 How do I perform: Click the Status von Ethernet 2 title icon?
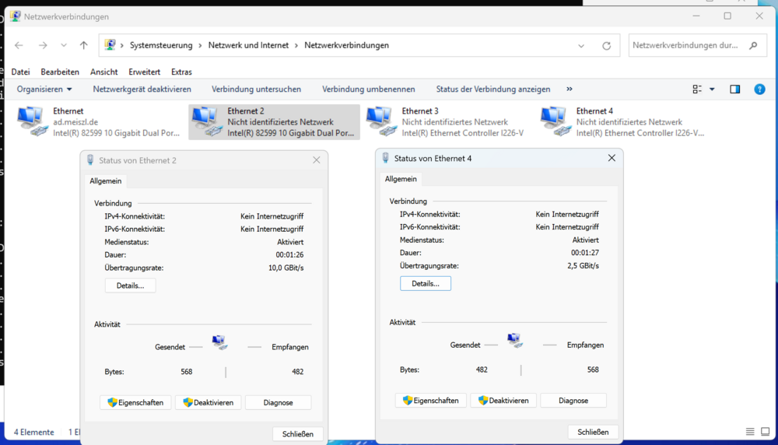[90, 159]
